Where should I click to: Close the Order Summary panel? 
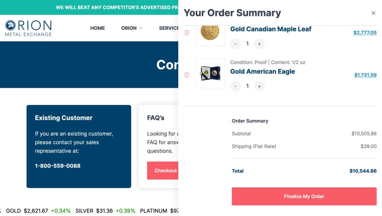[x=373, y=13]
